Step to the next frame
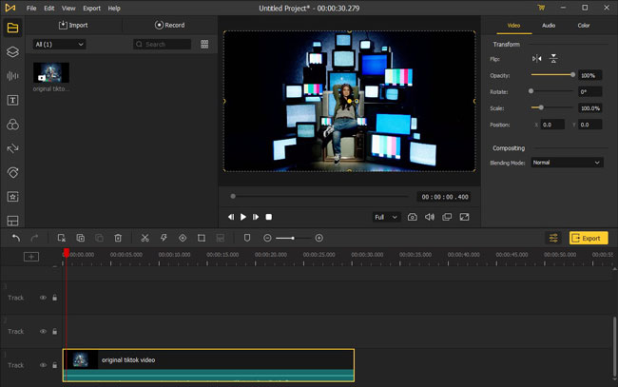 point(256,217)
